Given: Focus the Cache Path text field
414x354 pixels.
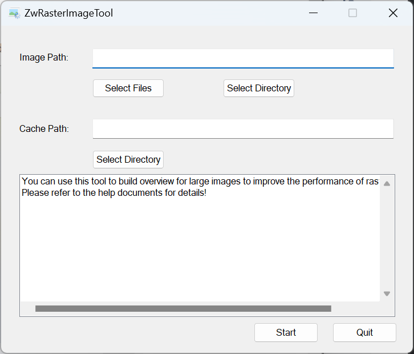Looking at the screenshot, I should pyautogui.click(x=243, y=128).
